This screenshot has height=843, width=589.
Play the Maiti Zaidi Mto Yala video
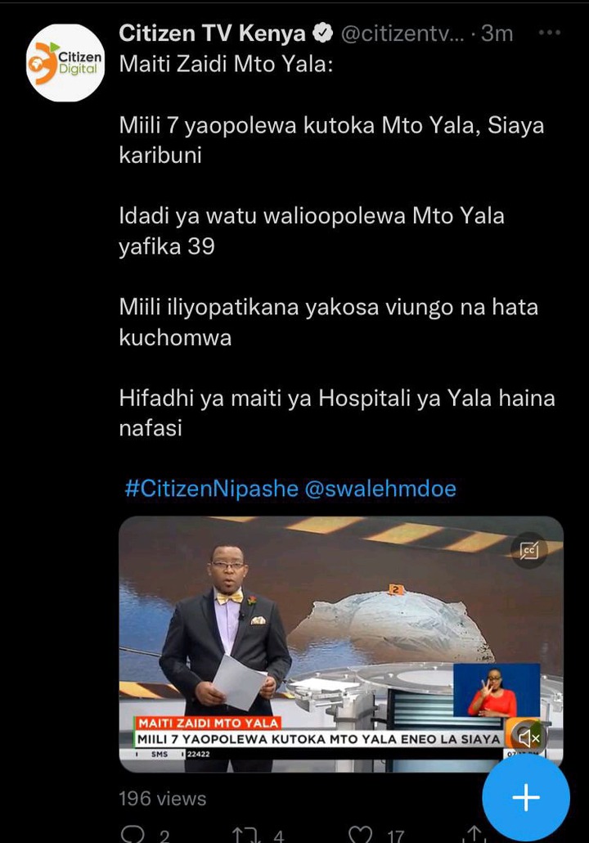point(340,644)
